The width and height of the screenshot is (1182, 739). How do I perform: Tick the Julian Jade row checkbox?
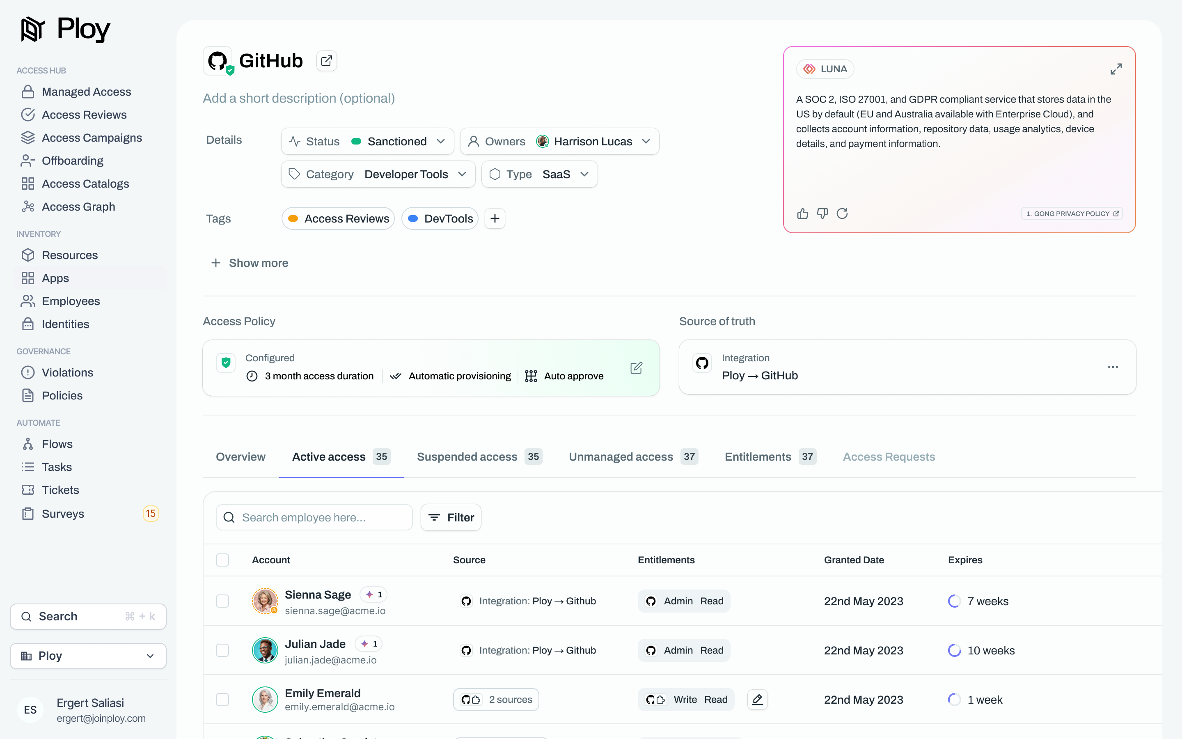coord(222,650)
